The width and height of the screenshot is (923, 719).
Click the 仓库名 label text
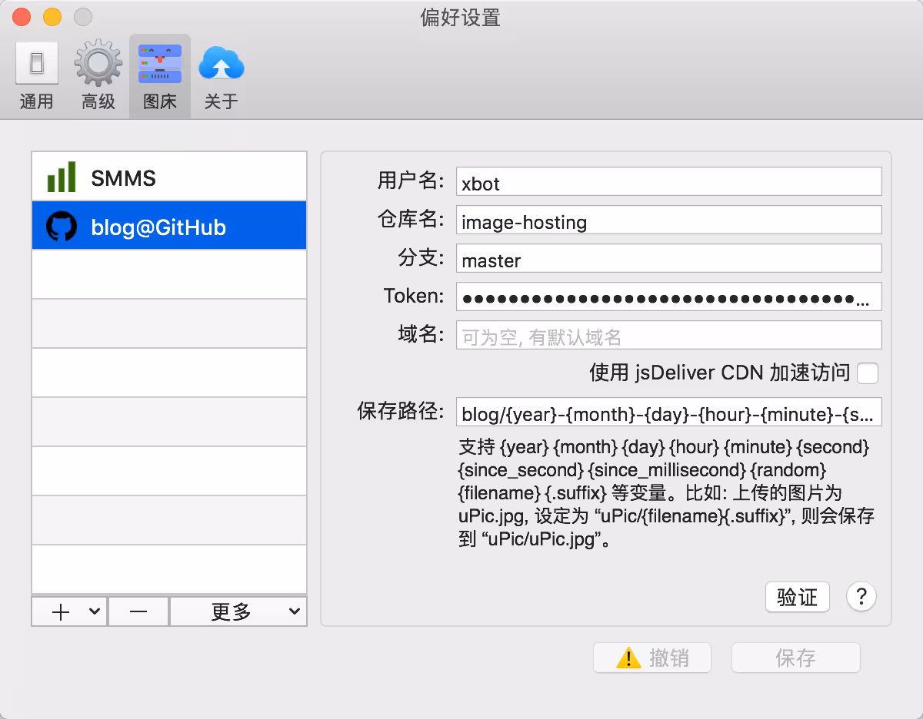411,220
